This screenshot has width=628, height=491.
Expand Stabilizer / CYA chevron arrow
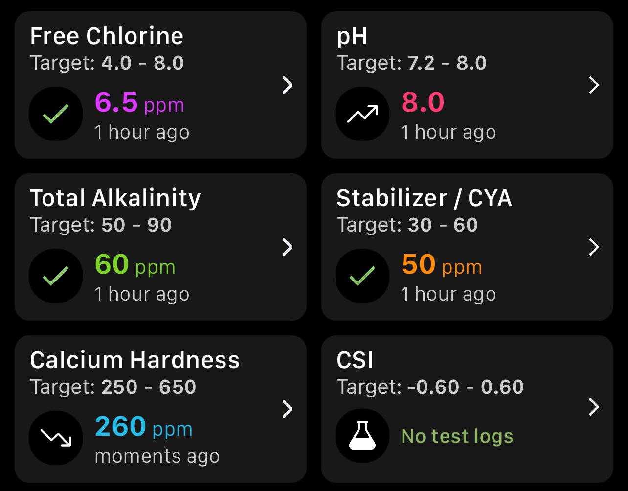tap(594, 247)
